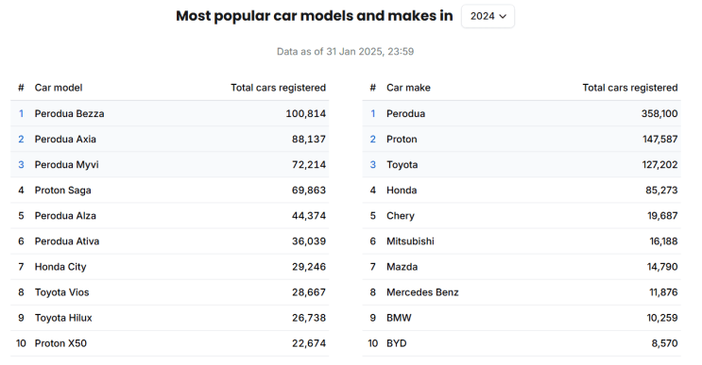Click 'Total cars registered' header in model table
Screen dimensions: 702x365
click(278, 88)
